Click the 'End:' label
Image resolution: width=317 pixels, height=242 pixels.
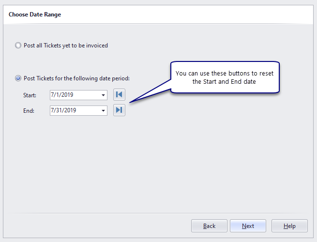click(x=29, y=111)
